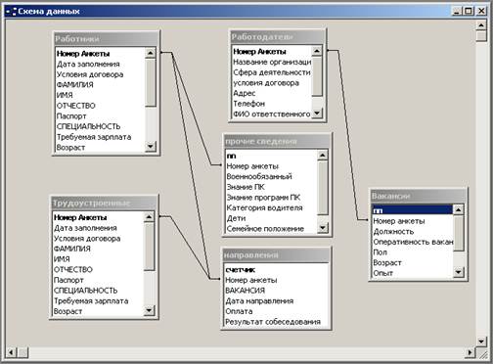Click the main window's scroll-right arrow
Image resolution: width=493 pixels, height=364 pixels.
point(470,352)
